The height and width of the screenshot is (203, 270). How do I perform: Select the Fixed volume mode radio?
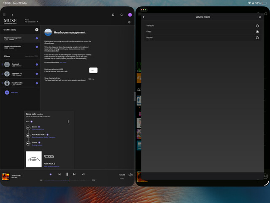click(257, 32)
